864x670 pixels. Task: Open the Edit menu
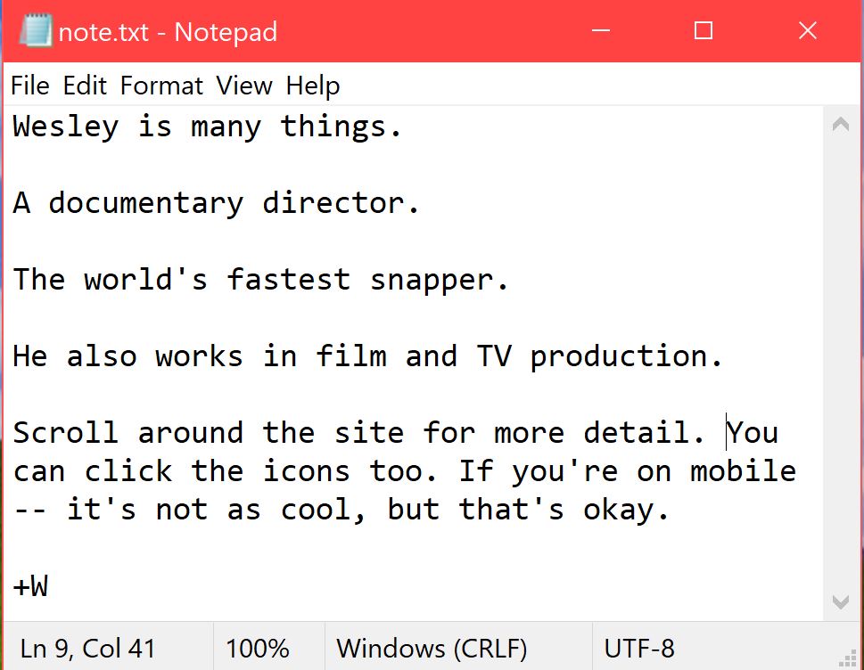[x=85, y=86]
